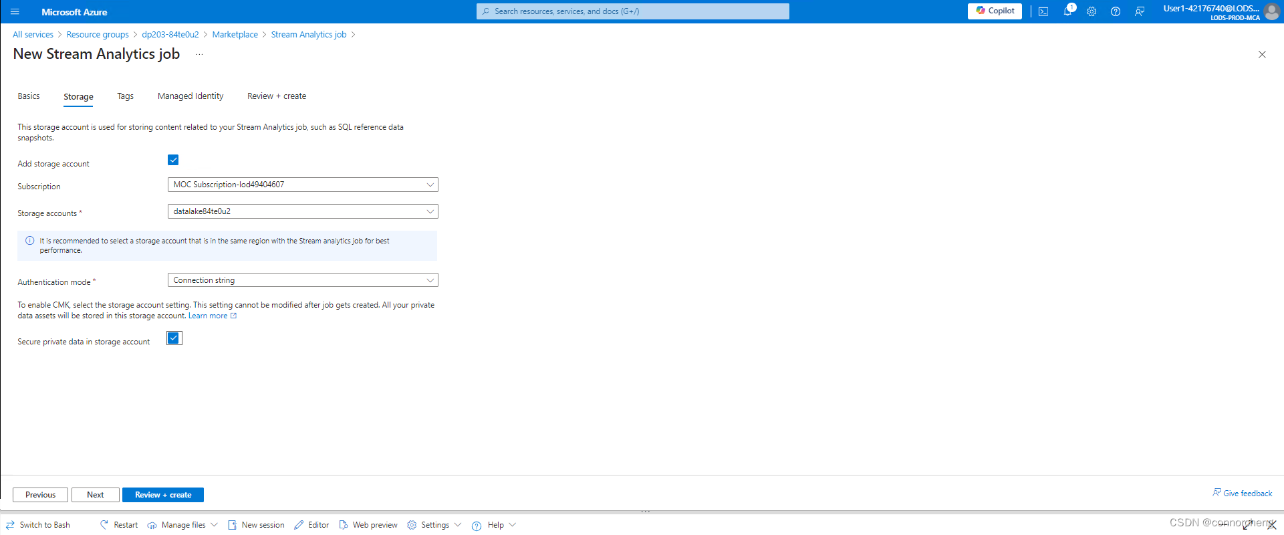
Task: Toggle Secure private data in storage account
Action: click(x=174, y=338)
